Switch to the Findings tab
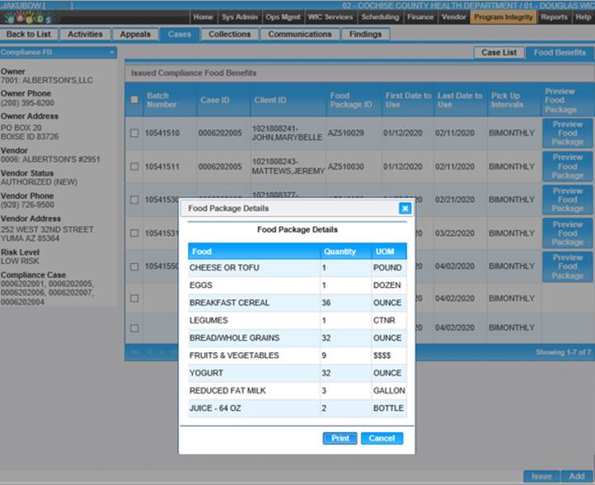Screen dimensions: 595x485 pyautogui.click(x=365, y=34)
